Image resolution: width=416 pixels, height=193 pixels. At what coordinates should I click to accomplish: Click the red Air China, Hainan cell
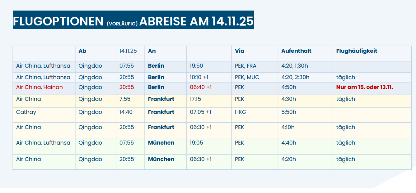40,87
